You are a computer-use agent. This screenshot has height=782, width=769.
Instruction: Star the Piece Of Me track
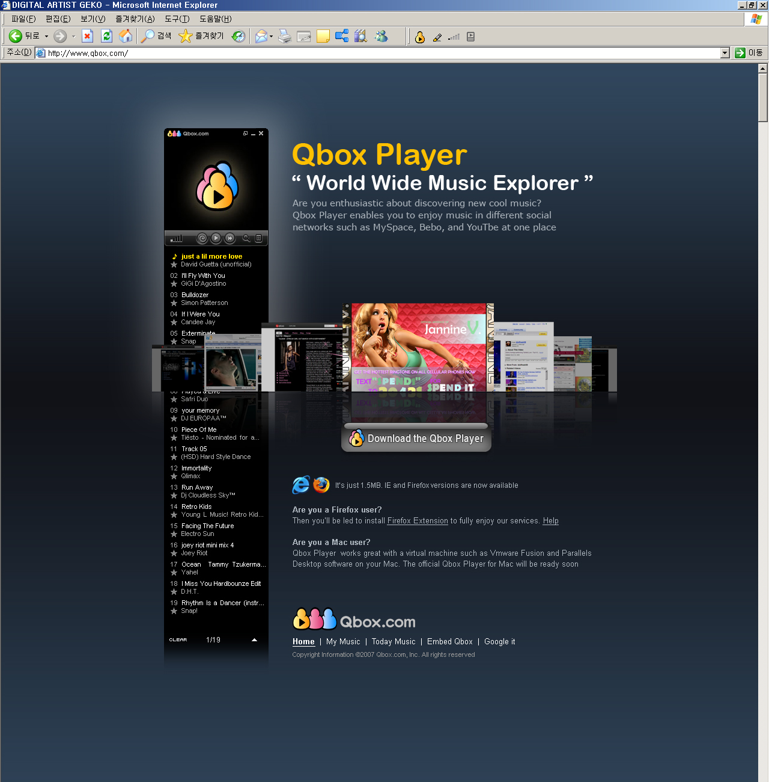[x=174, y=438]
